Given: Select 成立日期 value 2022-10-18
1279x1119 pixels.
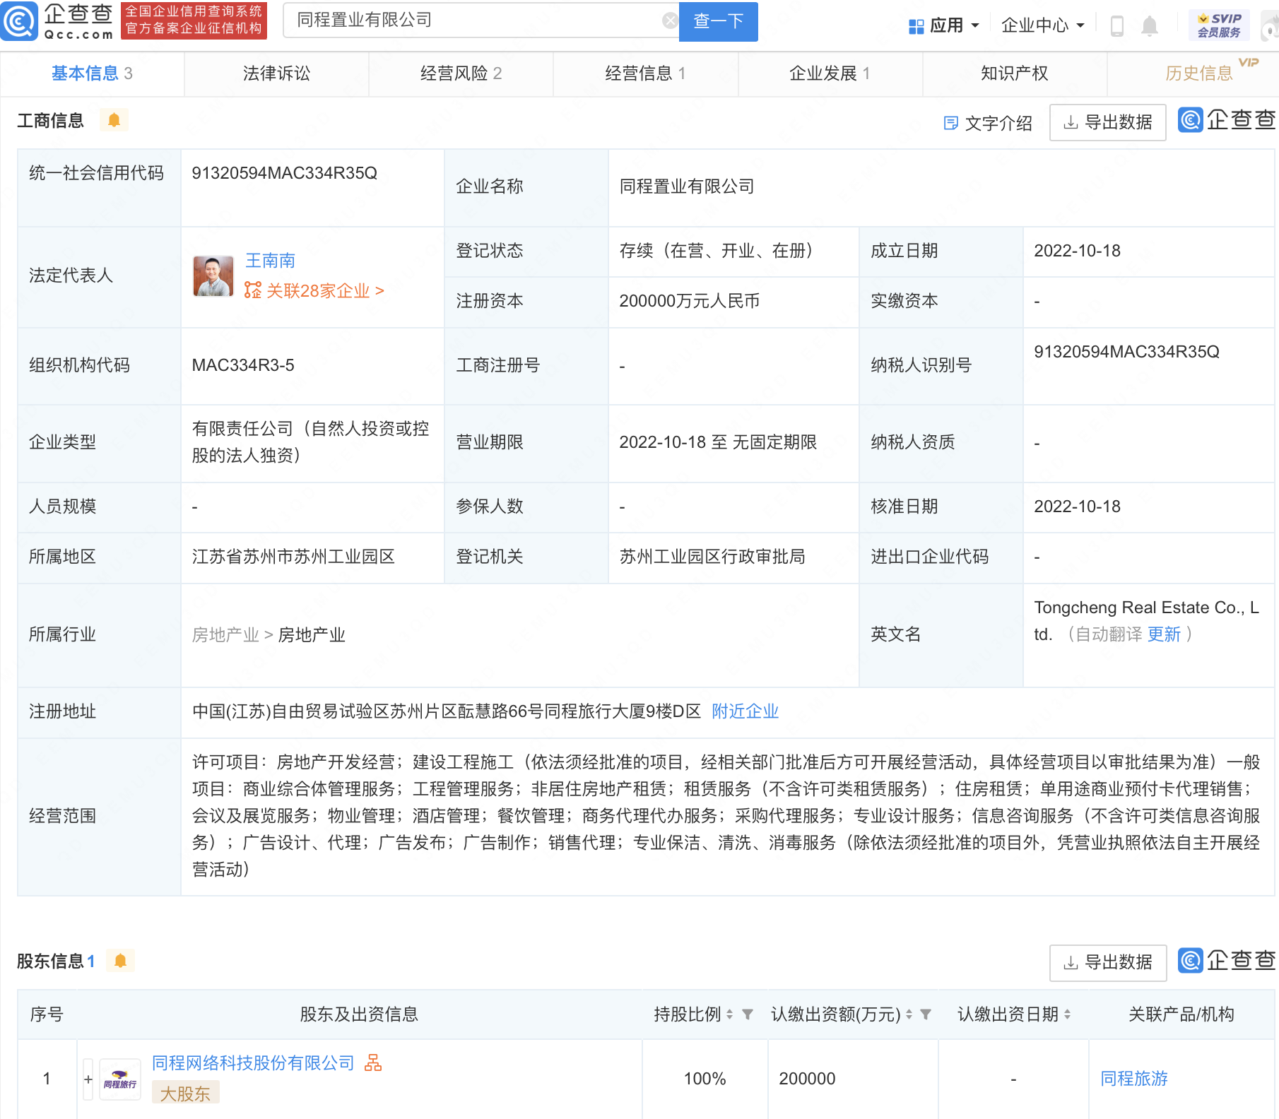Looking at the screenshot, I should click(1077, 251).
